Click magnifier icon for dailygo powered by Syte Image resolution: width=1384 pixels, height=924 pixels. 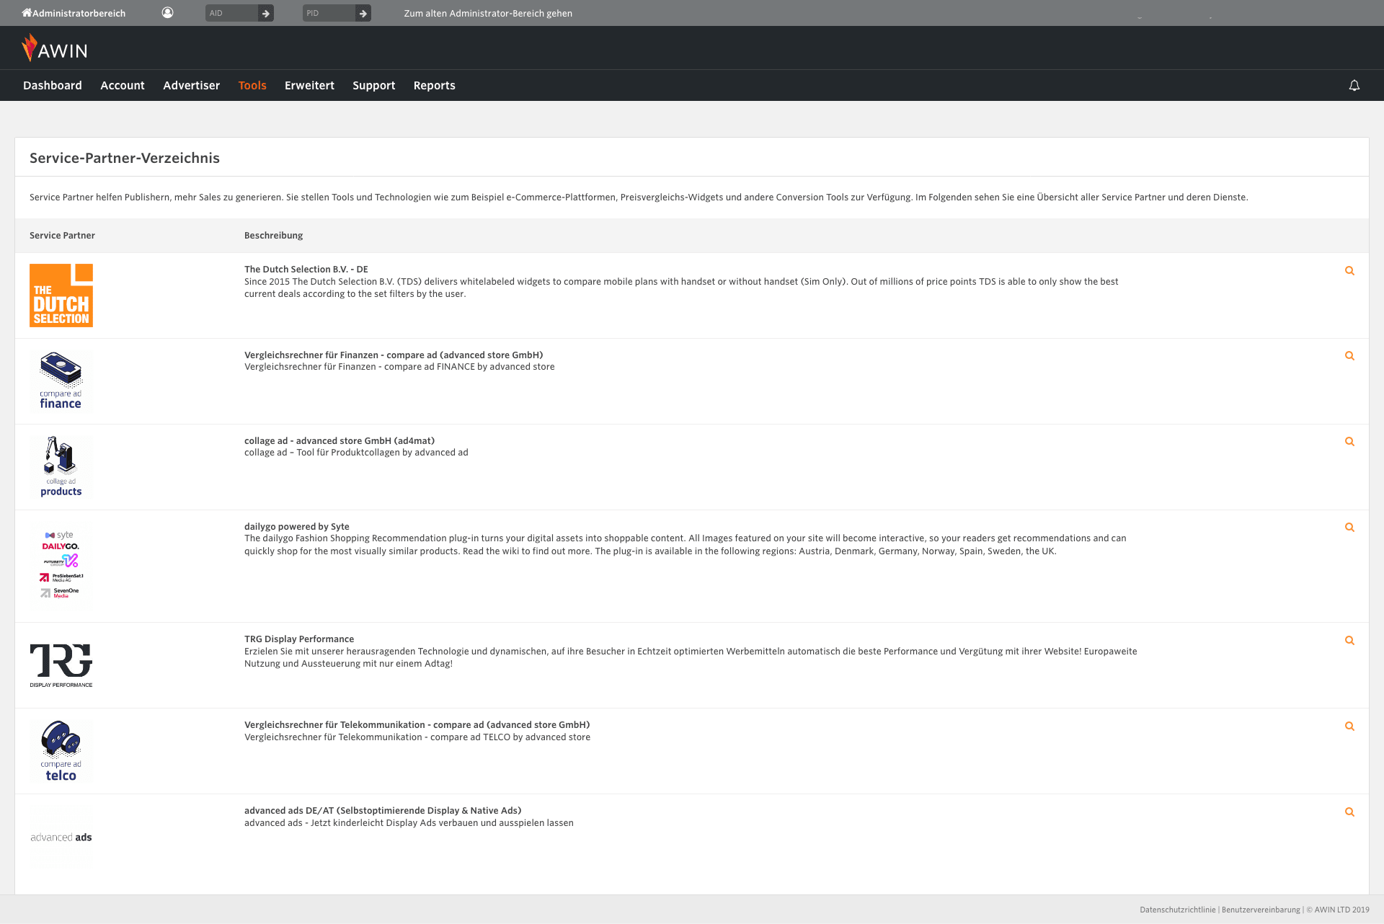(x=1349, y=528)
